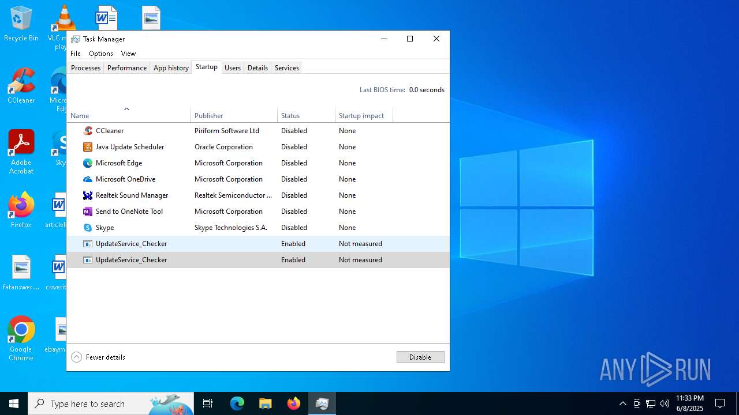Sort by the Name column header

129,115
